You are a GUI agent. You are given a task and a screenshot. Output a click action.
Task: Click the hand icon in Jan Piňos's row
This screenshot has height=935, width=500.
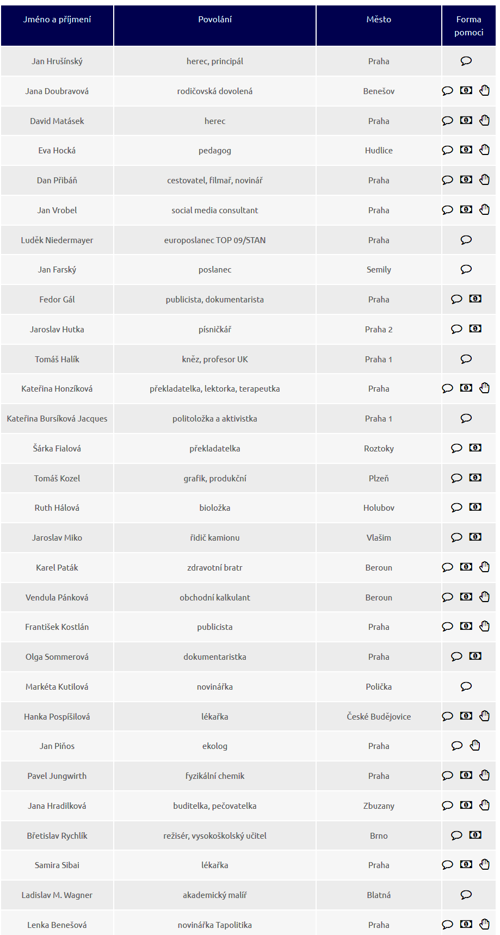point(475,745)
